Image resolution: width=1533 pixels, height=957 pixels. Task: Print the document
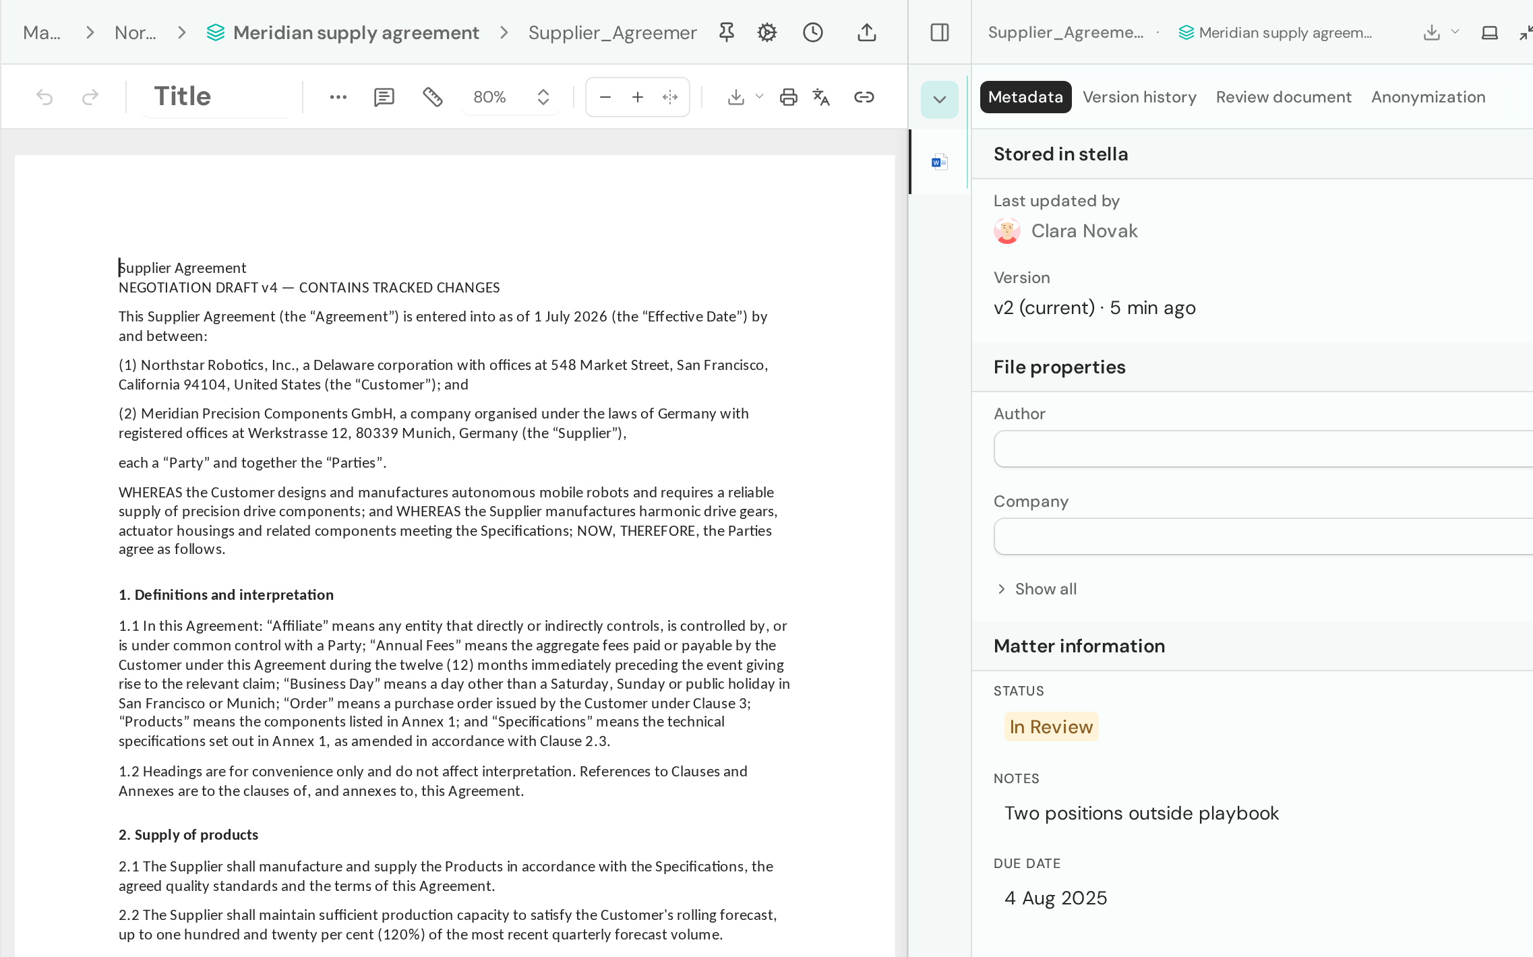[788, 97]
